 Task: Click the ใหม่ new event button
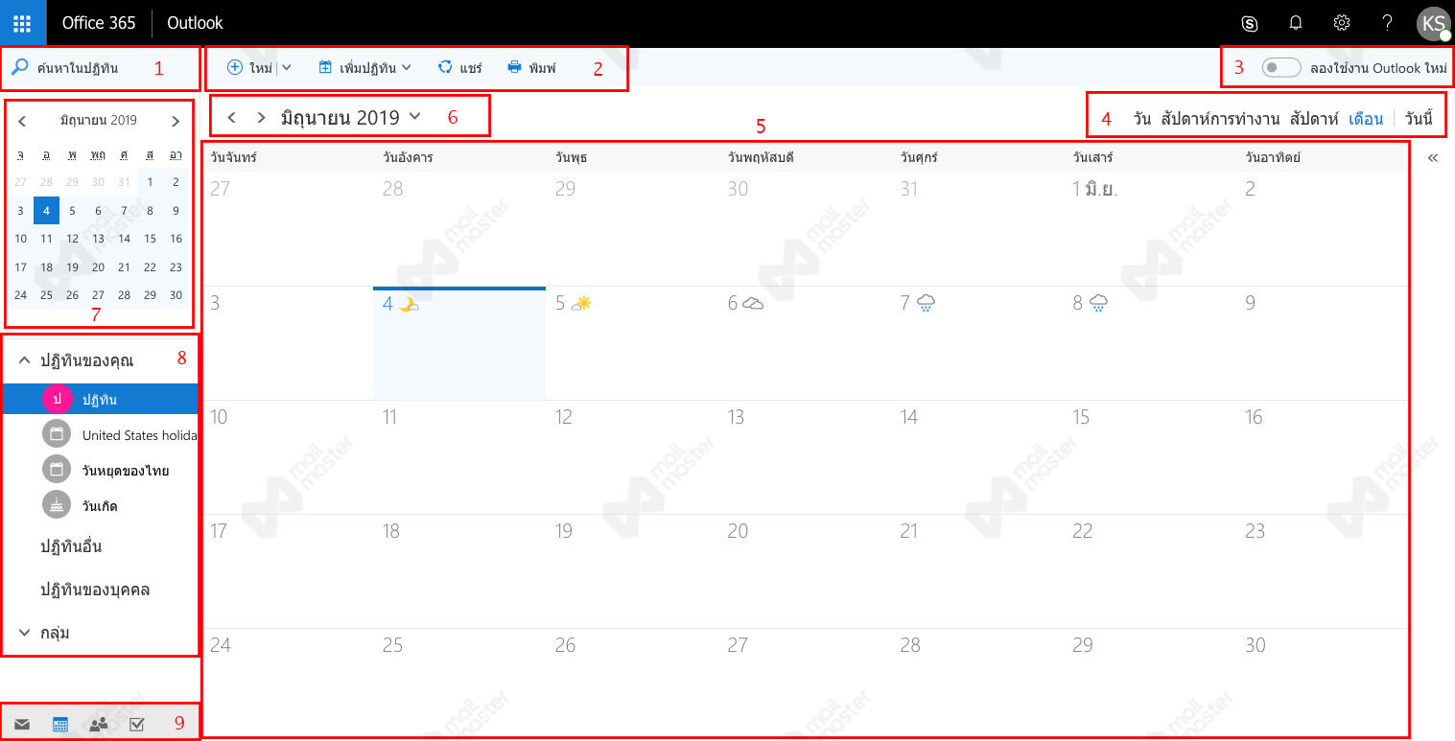(x=248, y=67)
